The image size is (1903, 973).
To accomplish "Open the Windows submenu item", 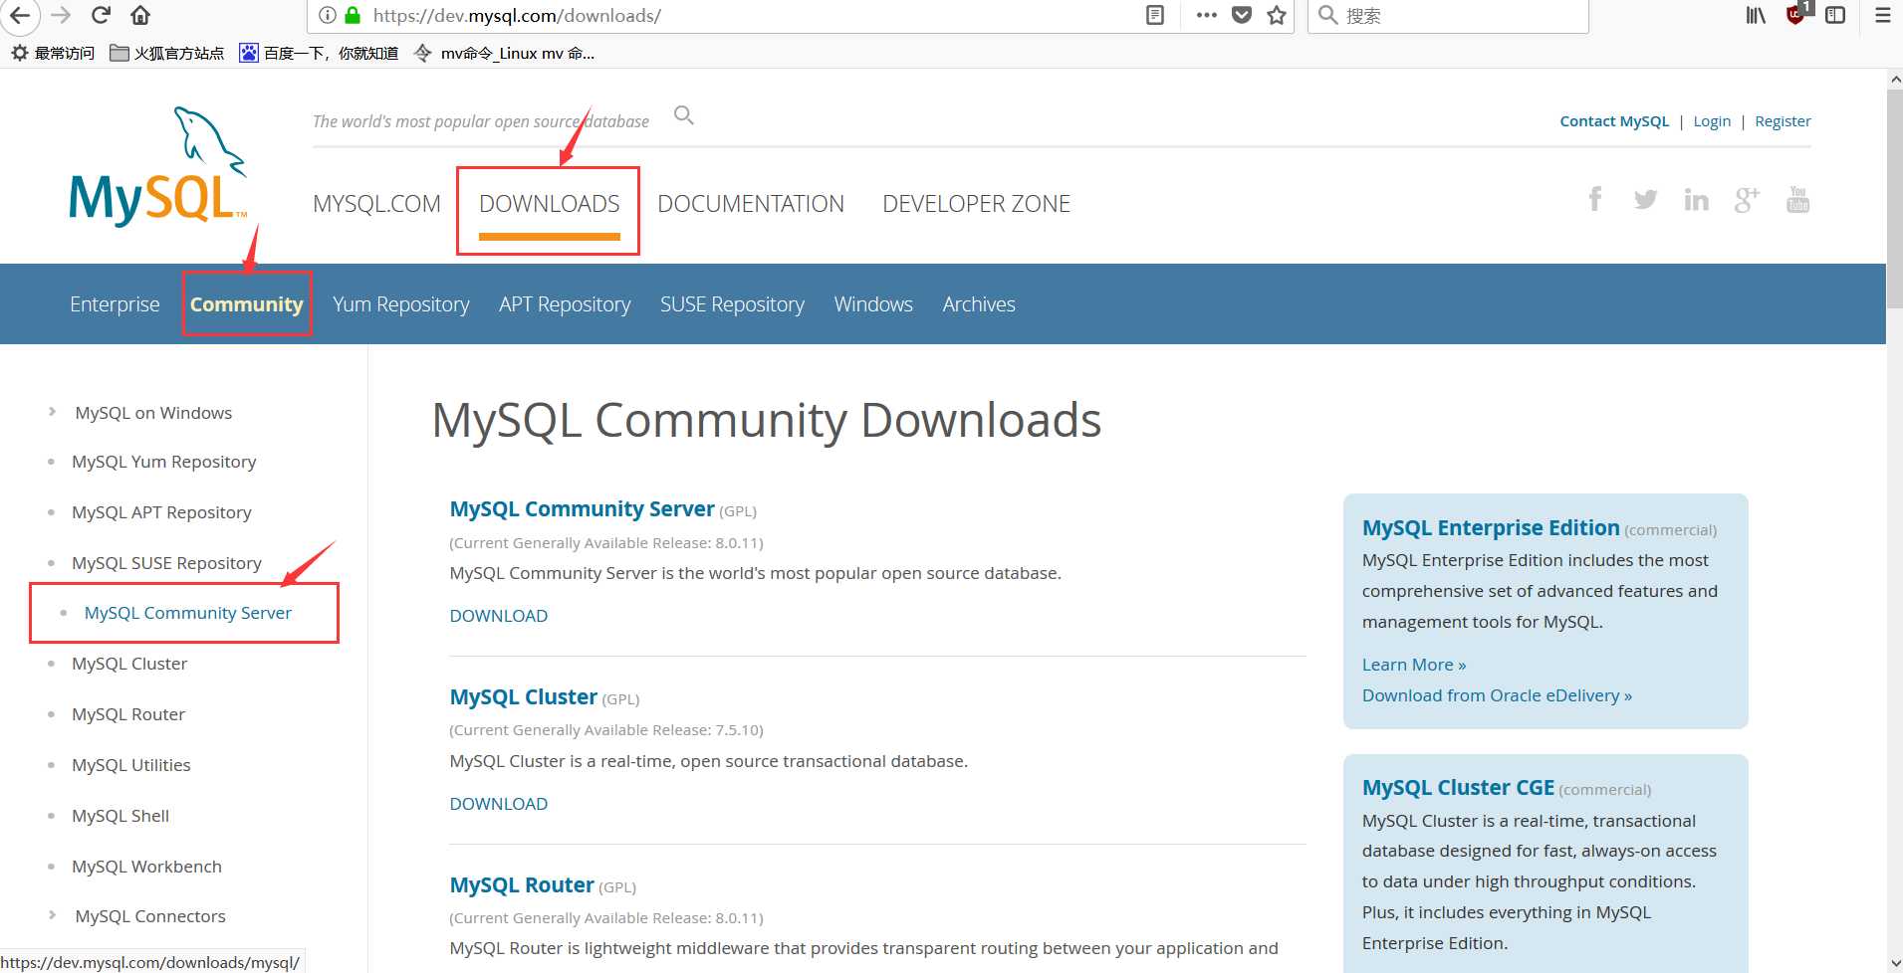I will 873,304.
